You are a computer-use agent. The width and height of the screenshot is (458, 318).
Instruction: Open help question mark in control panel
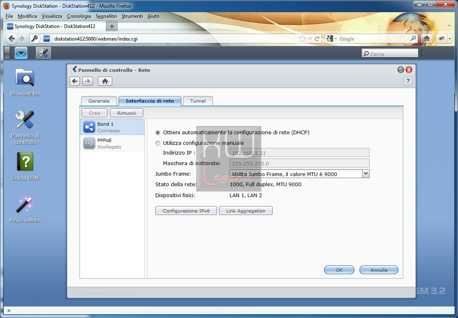(x=408, y=81)
